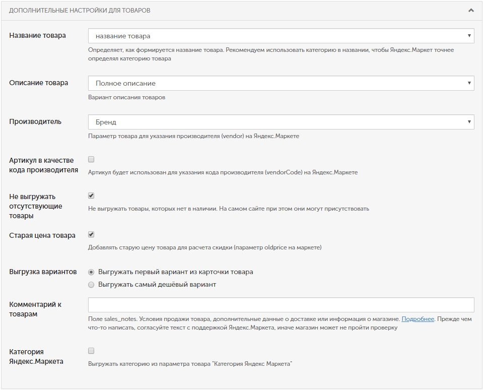Click the 'Производитель' field label
The width and height of the screenshot is (483, 390).
click(35, 121)
